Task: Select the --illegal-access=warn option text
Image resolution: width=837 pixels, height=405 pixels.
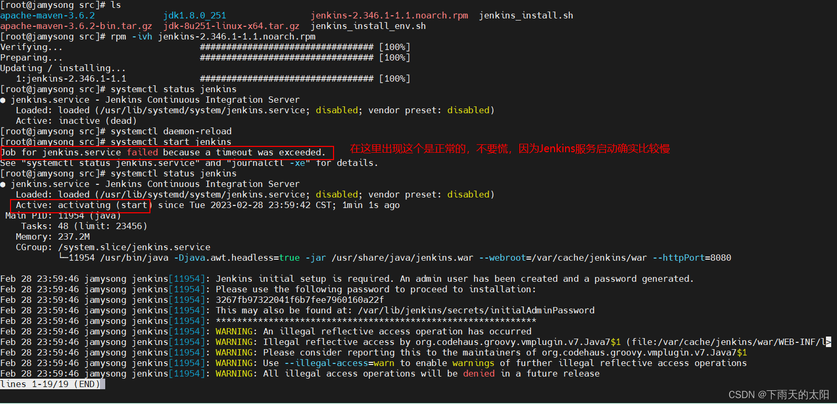Action: pyautogui.click(x=339, y=363)
